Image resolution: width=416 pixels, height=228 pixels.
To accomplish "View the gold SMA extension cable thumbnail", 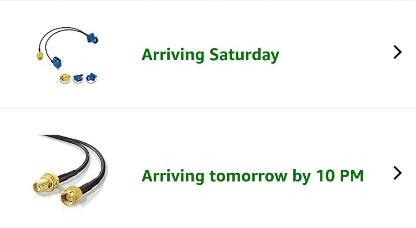I will click(70, 172).
